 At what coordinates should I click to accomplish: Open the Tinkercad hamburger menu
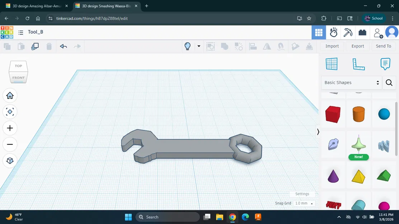point(20,32)
